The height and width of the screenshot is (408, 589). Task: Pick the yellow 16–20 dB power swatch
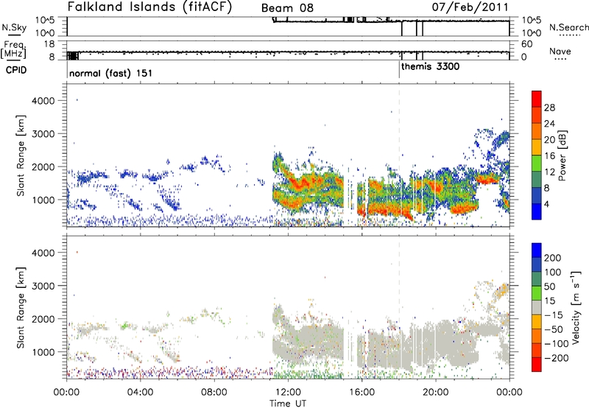point(537,147)
